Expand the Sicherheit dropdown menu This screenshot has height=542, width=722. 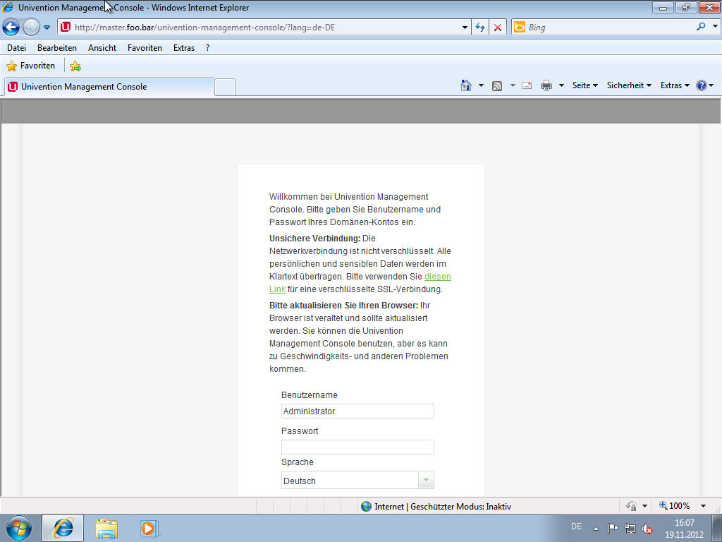629,85
